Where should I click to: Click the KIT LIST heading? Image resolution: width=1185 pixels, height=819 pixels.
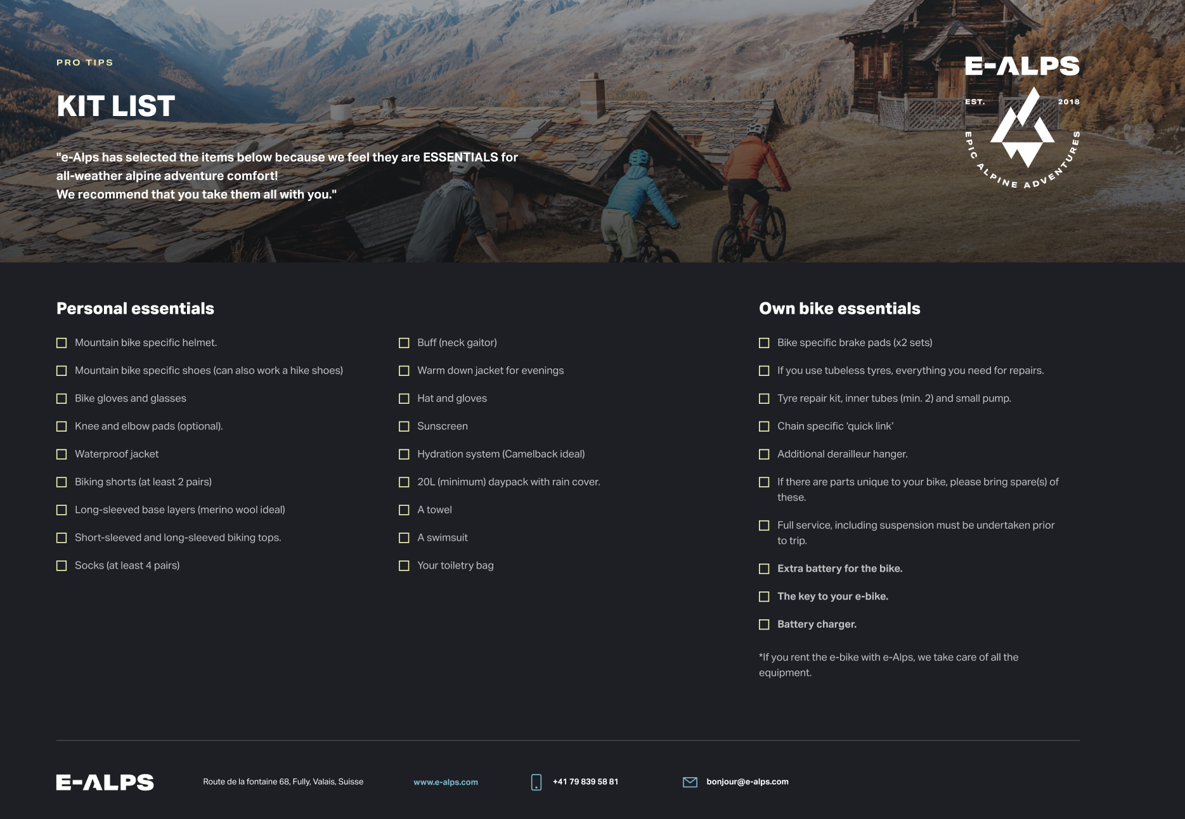(116, 106)
